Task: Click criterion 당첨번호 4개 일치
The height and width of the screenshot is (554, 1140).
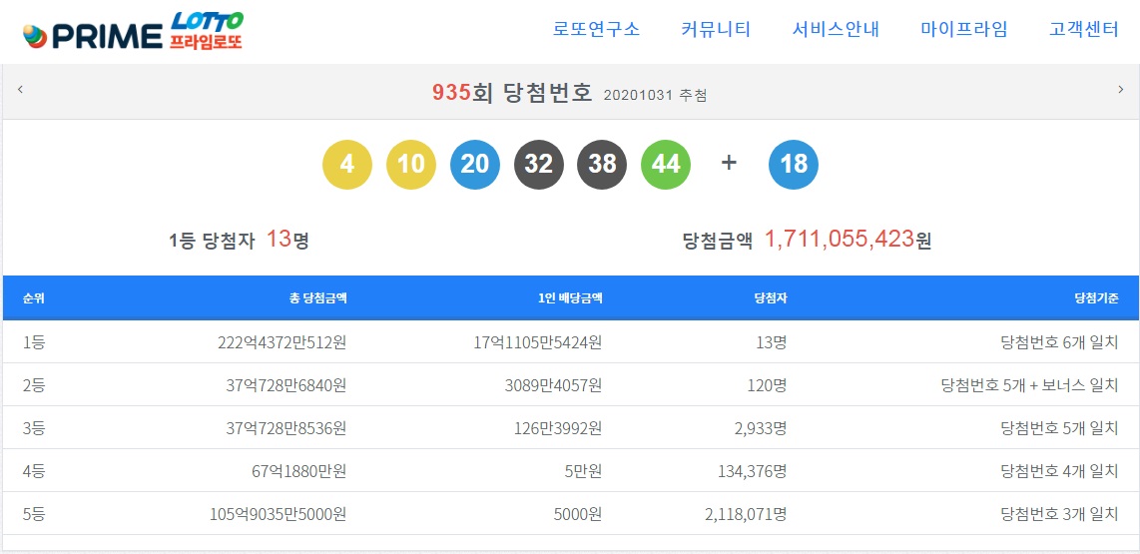Action: (1059, 472)
